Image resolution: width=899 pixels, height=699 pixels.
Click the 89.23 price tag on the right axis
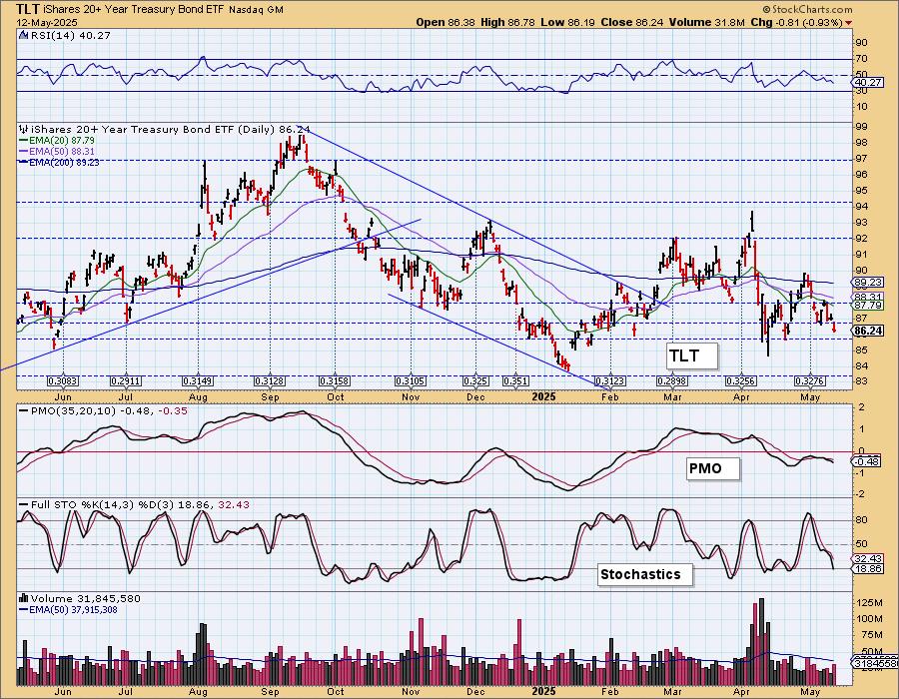tap(867, 283)
